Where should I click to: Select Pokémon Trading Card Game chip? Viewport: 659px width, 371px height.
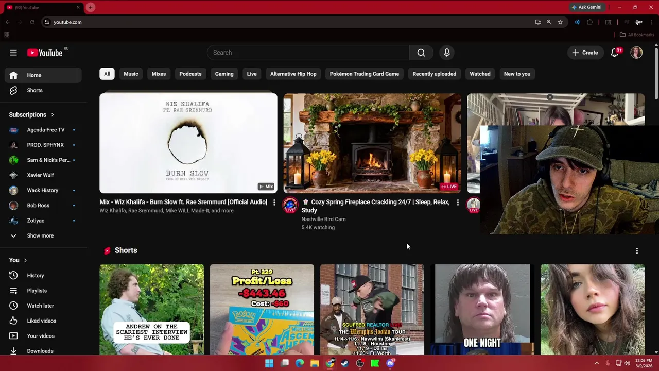365,74
